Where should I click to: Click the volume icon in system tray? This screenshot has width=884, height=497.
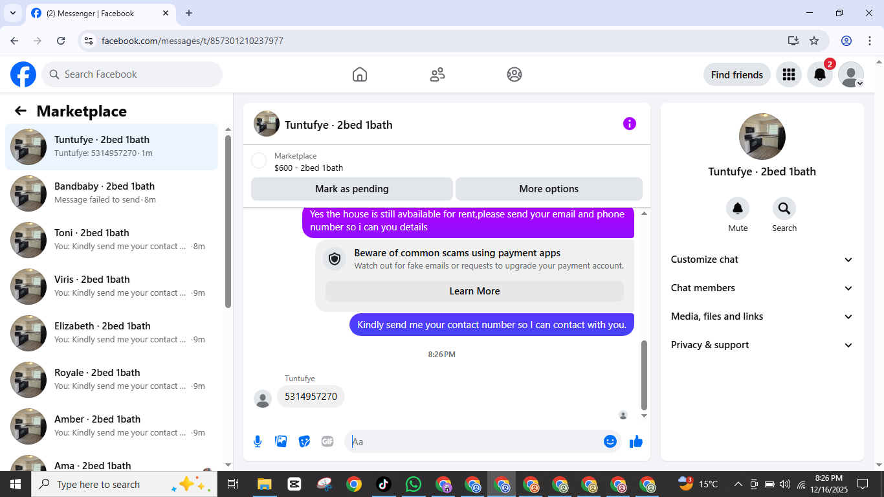tap(785, 484)
